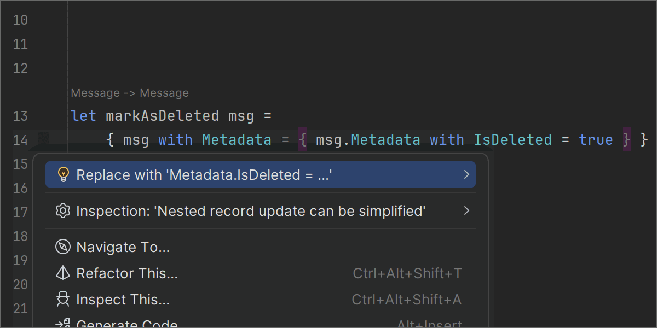This screenshot has height=328, width=657.
Task: Click the markAsDeleted function name
Action: pyautogui.click(x=162, y=116)
